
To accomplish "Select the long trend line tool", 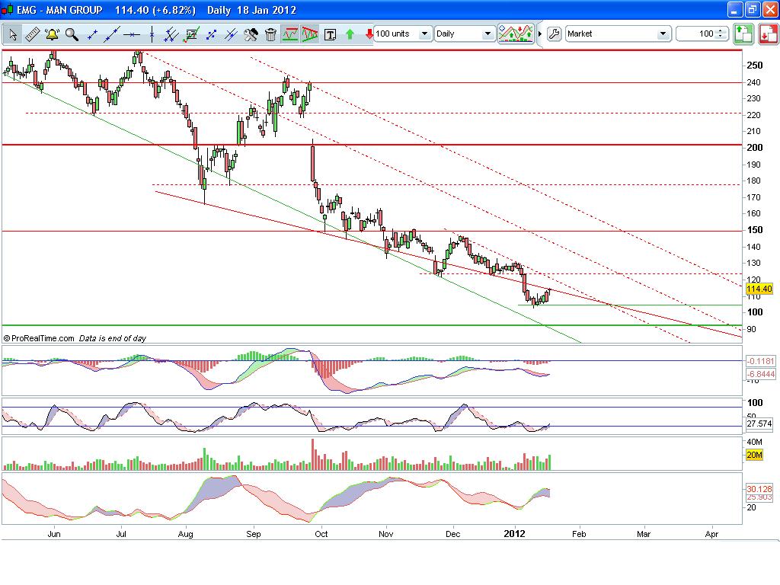I will coord(112,34).
